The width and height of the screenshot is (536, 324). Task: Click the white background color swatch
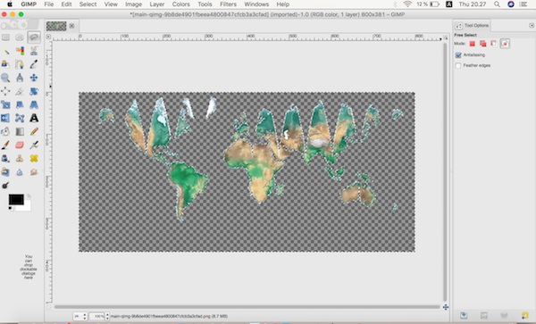26,206
